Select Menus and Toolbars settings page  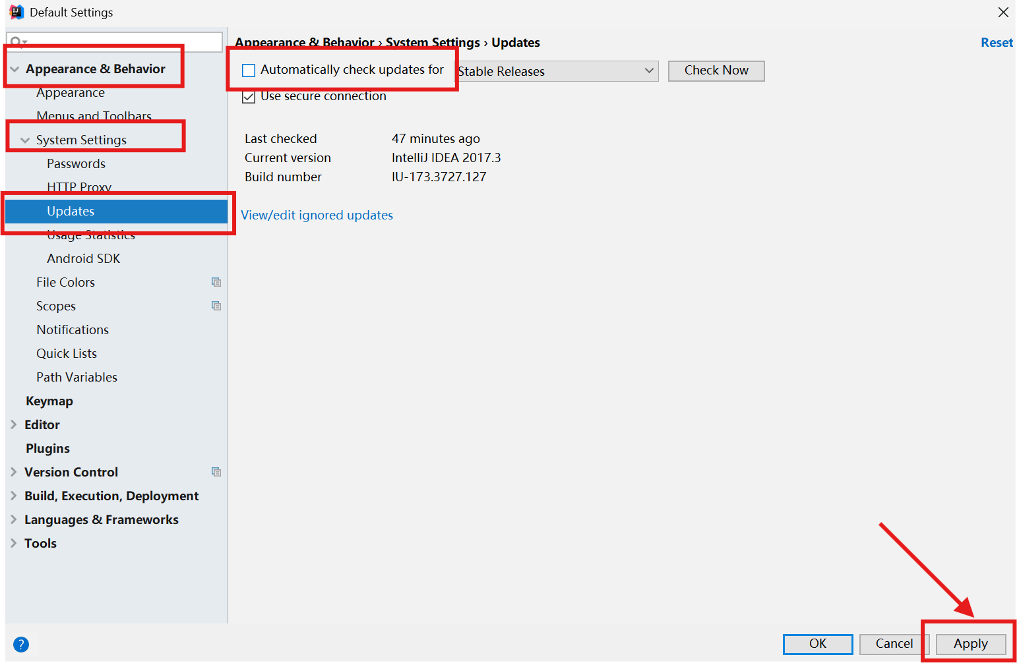coord(94,116)
